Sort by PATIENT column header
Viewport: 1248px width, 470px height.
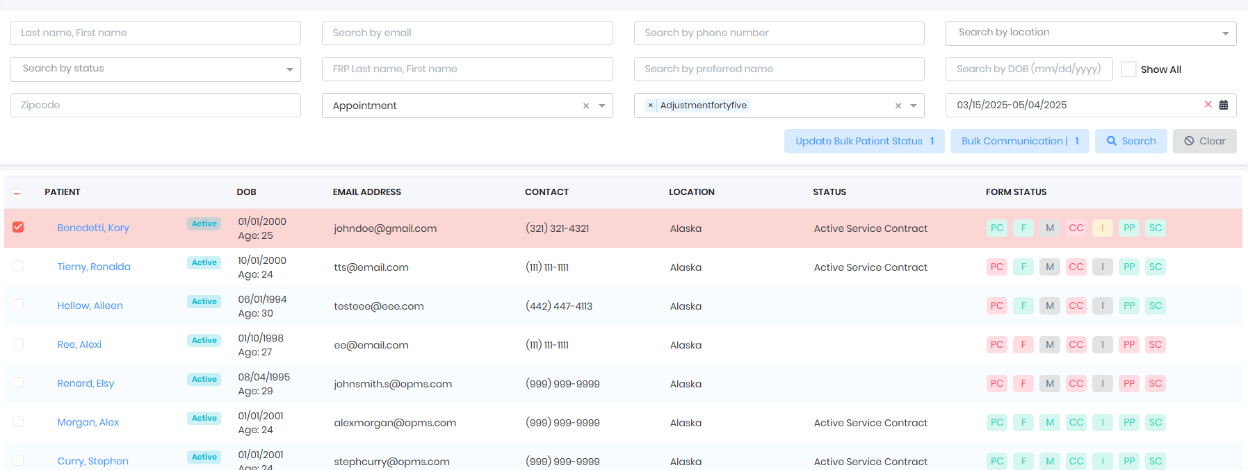63,192
